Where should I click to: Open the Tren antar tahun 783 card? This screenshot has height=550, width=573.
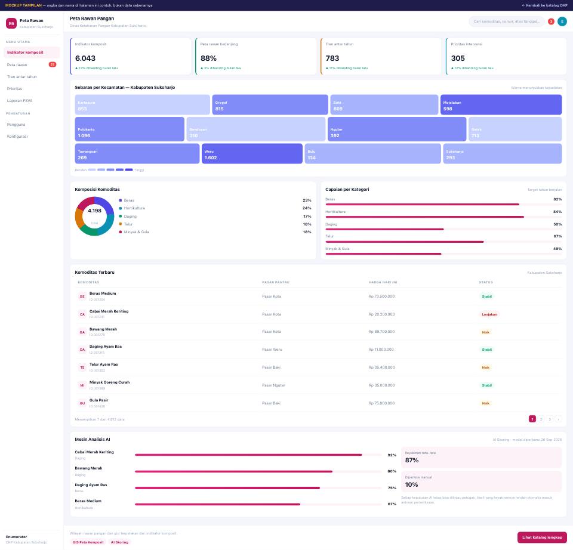381,56
